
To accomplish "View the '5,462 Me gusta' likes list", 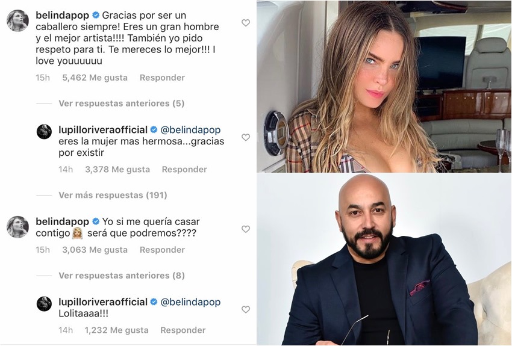I will point(95,78).
